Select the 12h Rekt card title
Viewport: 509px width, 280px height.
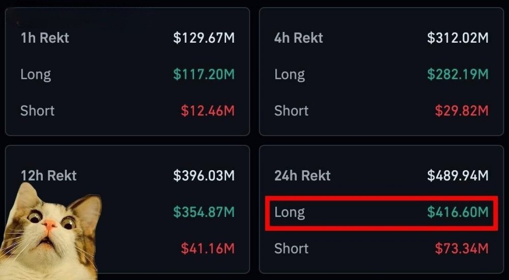point(48,176)
